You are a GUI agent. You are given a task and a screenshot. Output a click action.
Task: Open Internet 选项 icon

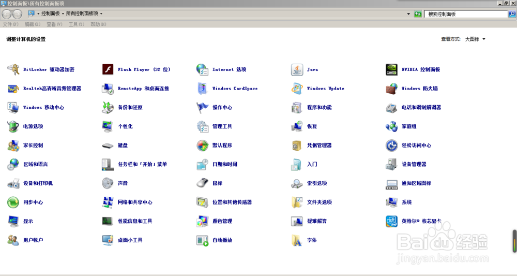[202, 70]
